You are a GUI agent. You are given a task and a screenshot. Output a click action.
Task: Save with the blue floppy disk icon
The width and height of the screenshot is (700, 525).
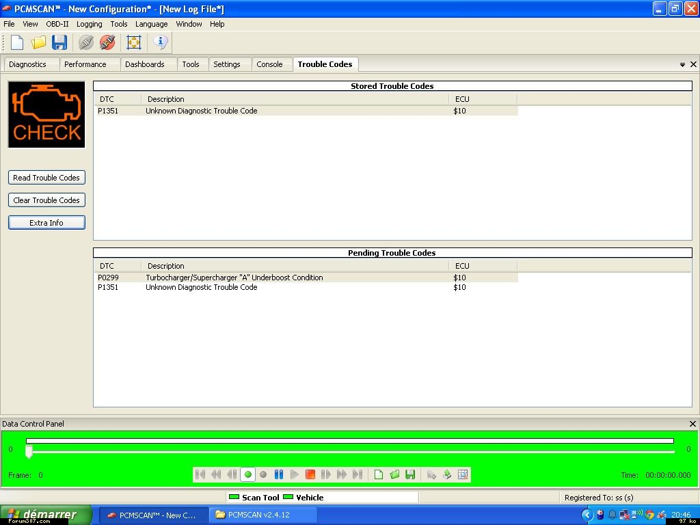tap(59, 42)
